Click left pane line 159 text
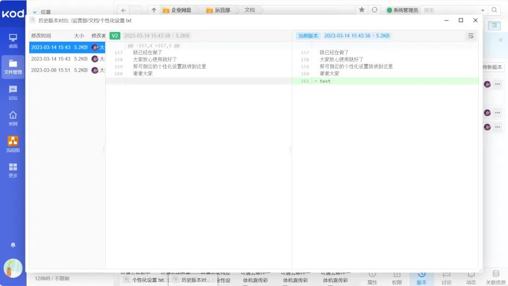 click(x=170, y=67)
